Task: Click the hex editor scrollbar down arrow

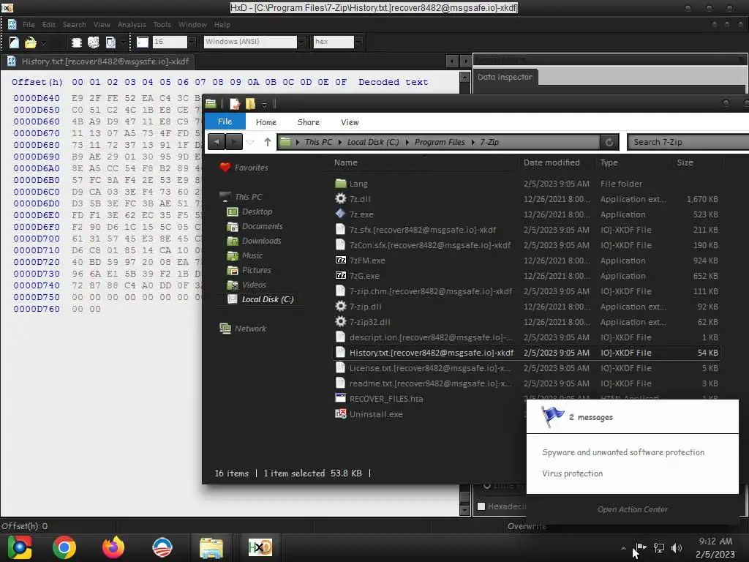Action: click(x=464, y=510)
